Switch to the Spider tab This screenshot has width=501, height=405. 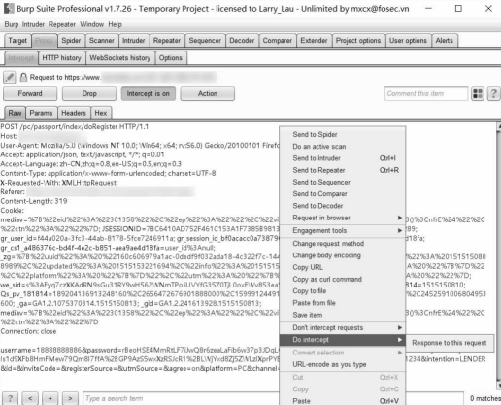click(x=71, y=41)
